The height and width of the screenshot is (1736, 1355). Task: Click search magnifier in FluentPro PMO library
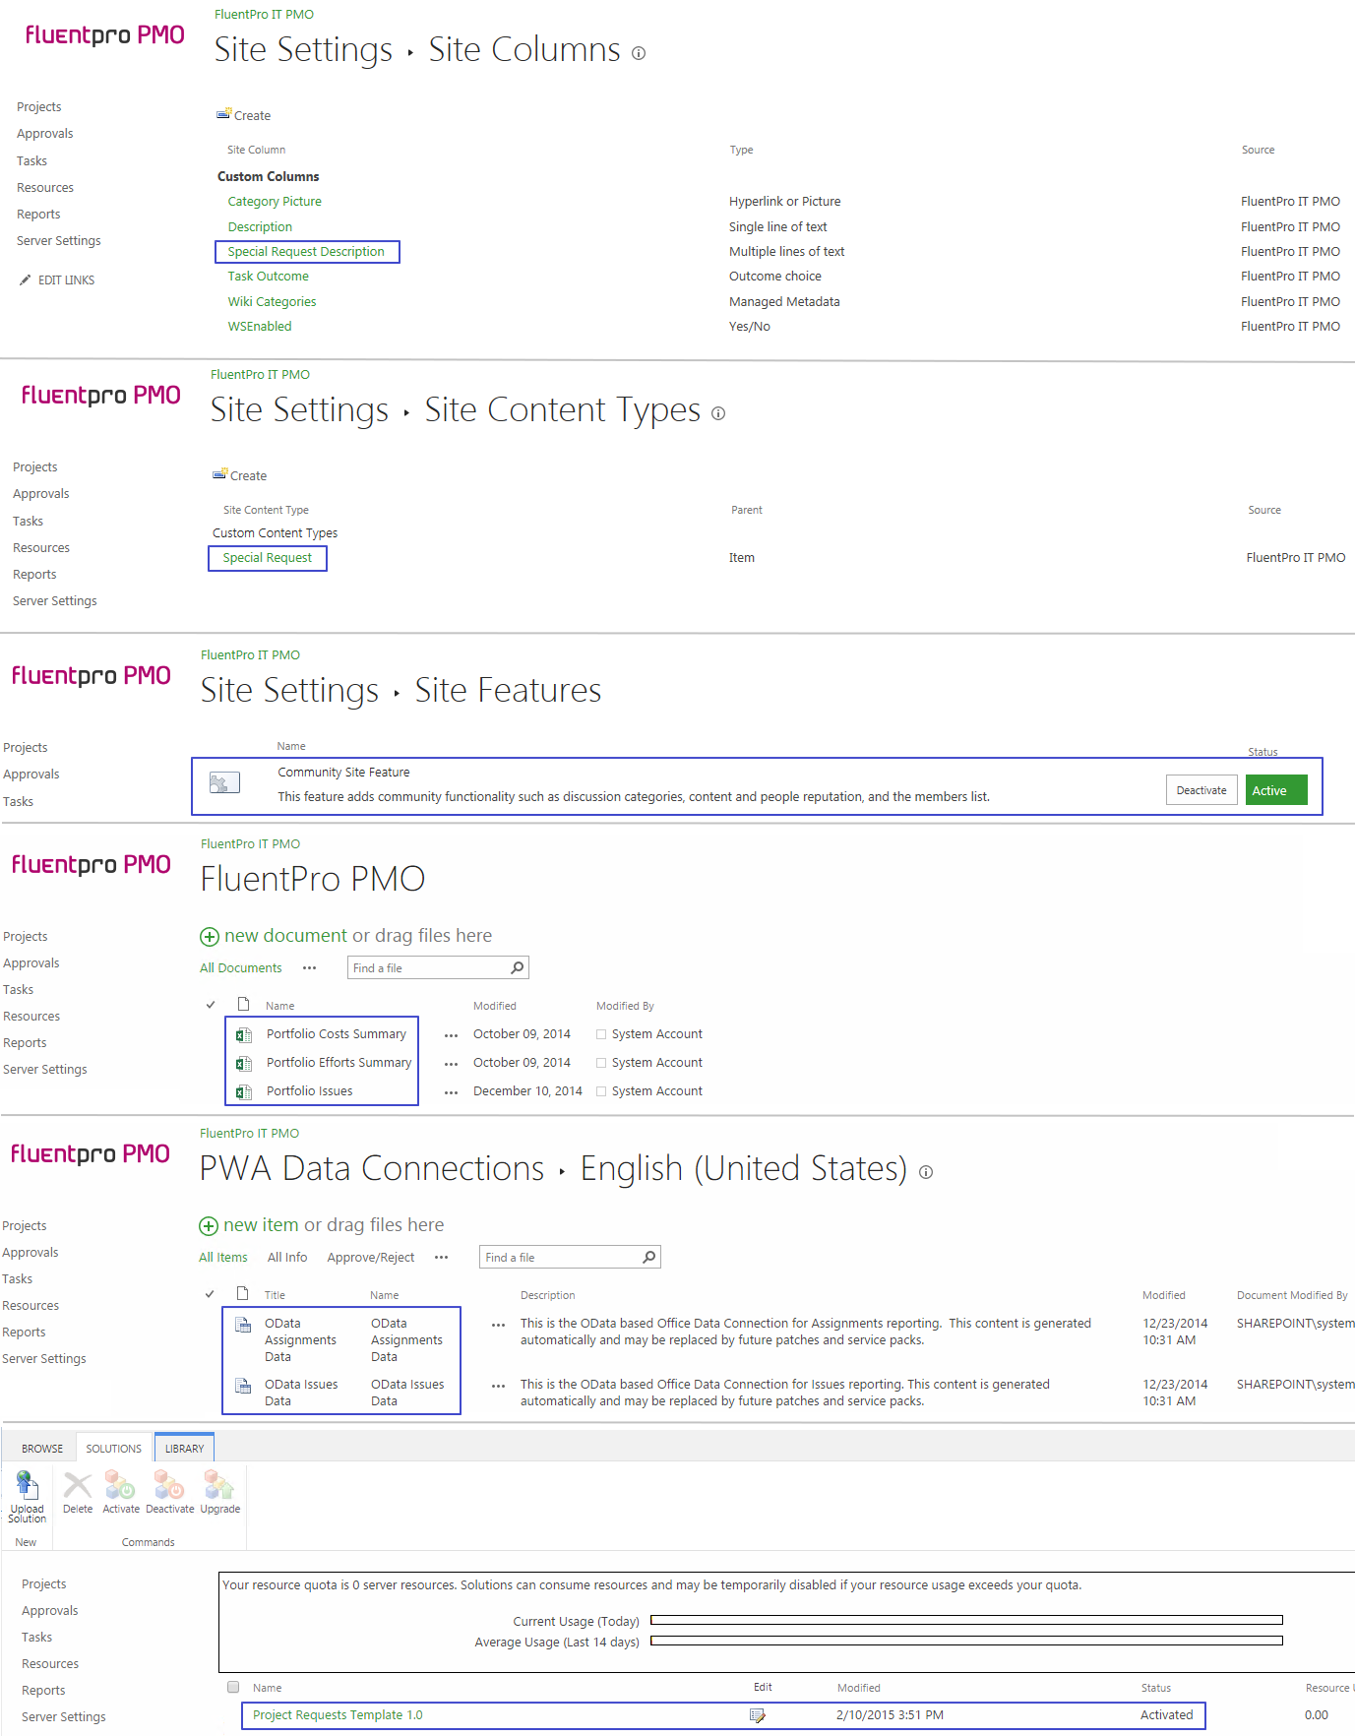pos(518,968)
